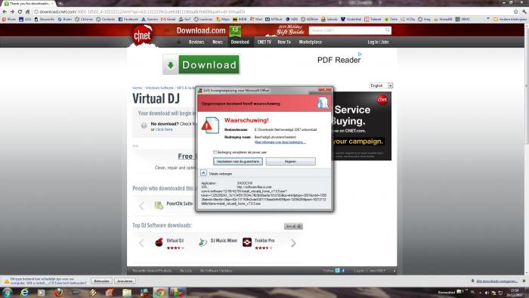Open the Chrome wrench menu
529x298 pixels.
(x=524, y=11)
